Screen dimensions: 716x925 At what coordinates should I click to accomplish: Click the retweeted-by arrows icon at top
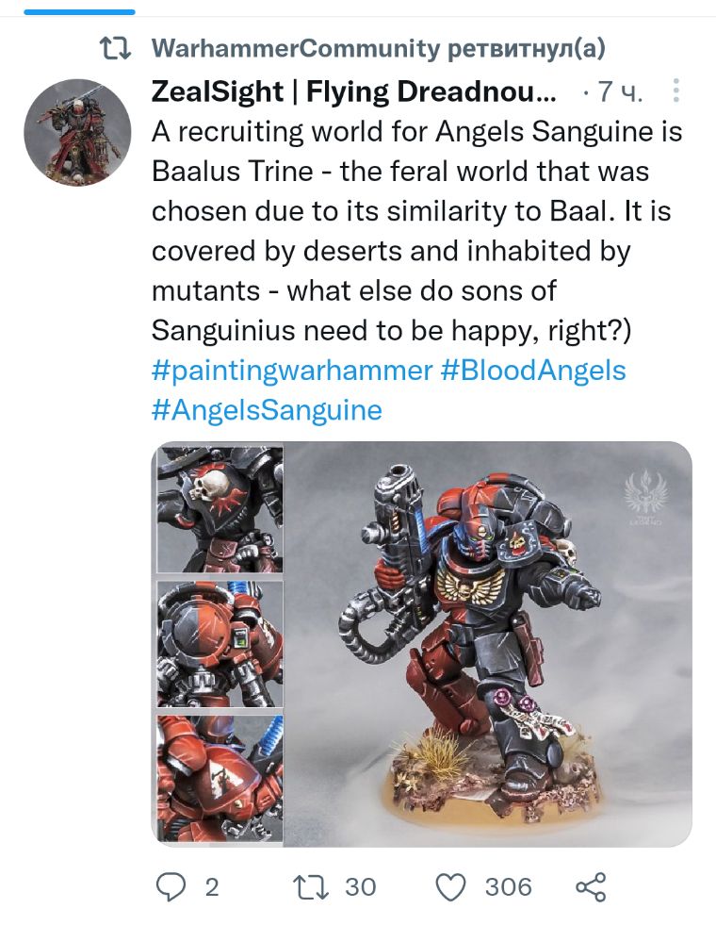tap(115, 48)
